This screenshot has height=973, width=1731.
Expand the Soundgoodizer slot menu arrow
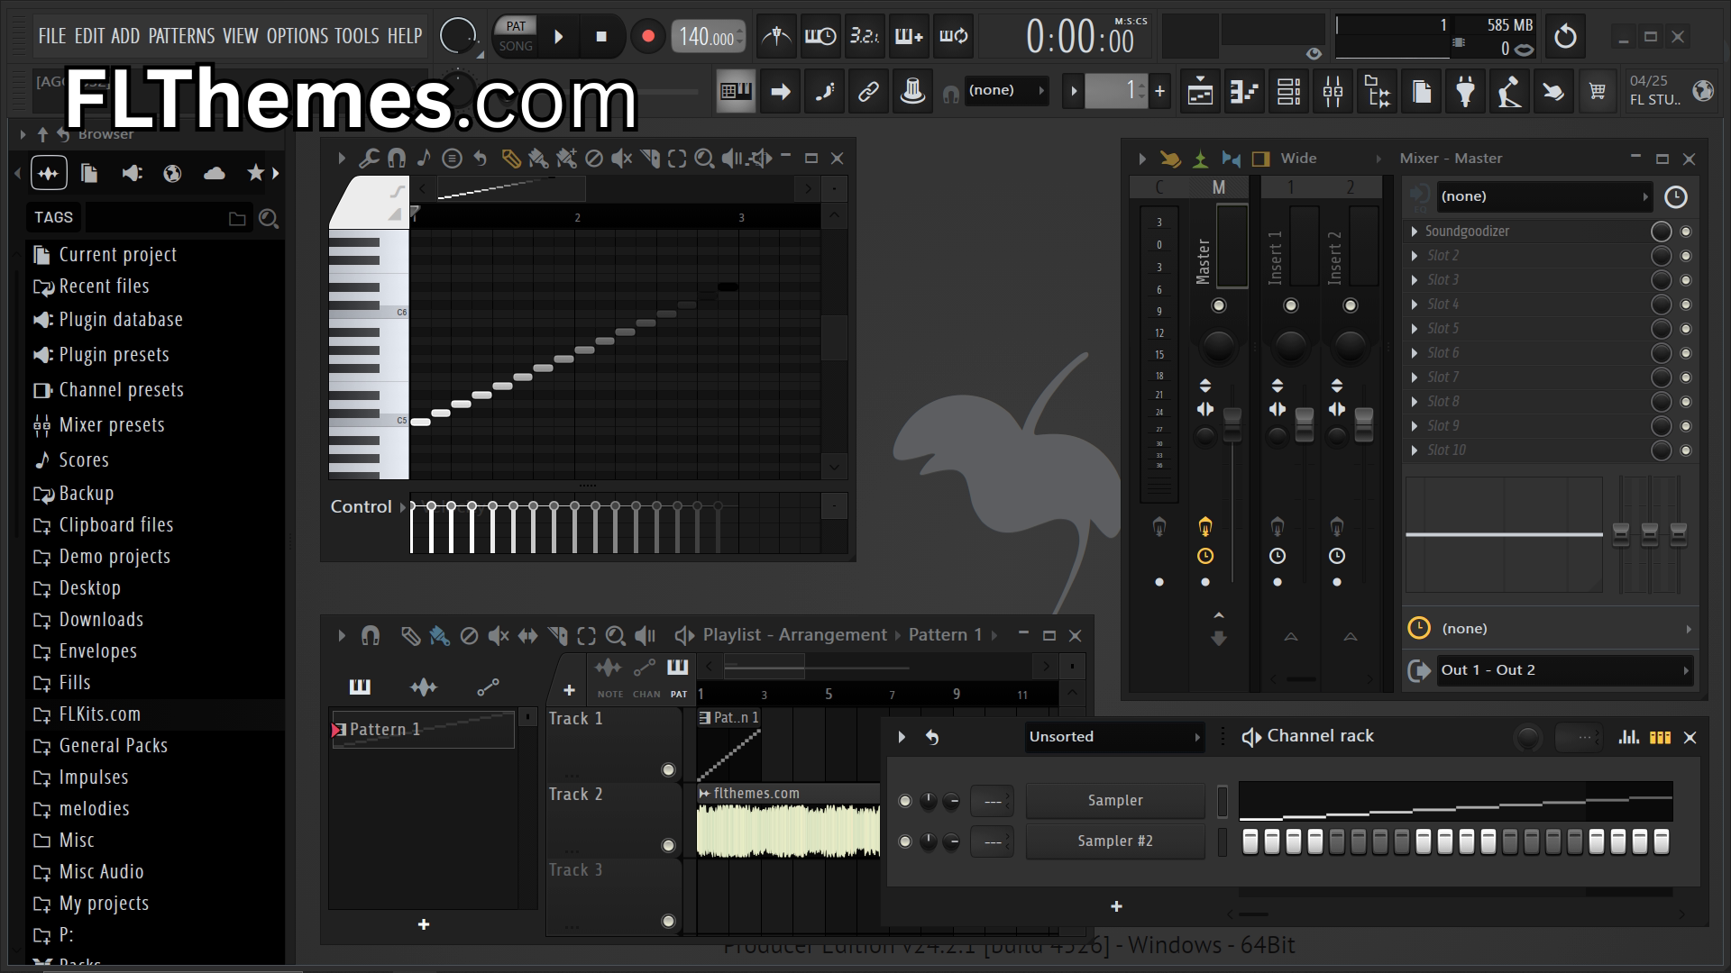[1415, 232]
